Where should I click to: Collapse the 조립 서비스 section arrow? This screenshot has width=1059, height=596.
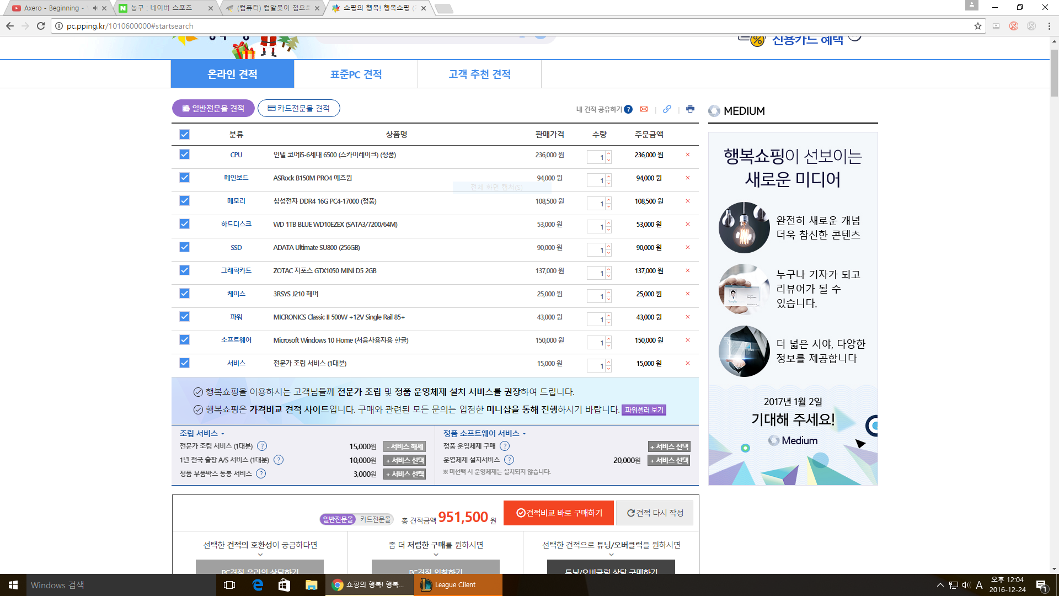pos(223,434)
